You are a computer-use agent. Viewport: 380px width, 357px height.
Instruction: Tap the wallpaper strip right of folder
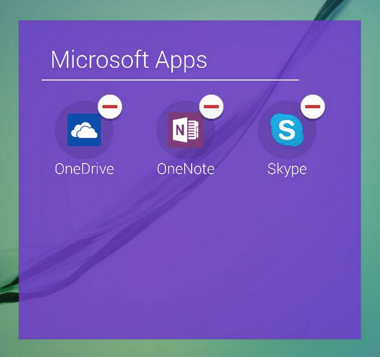(370, 180)
